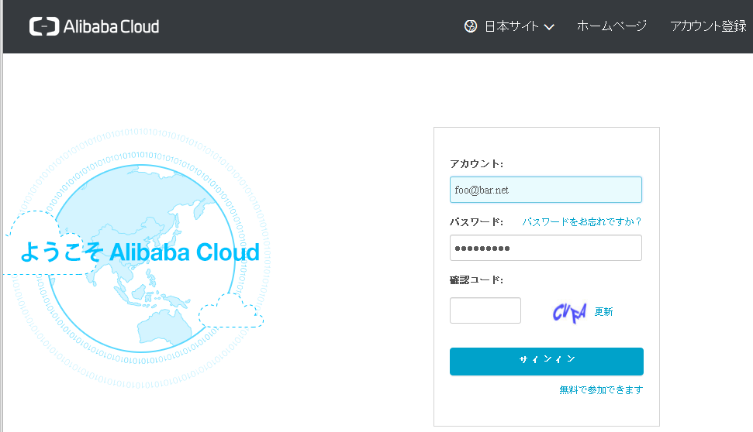Viewport: 753px width, 432px height.
Task: Click the Alibaba Cloud logo
Action: pos(94,26)
